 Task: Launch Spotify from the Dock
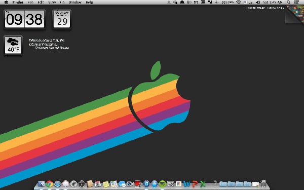click(163, 183)
